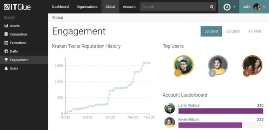Select the 30 Days range
Screen dimensions: 269x130
211,31
